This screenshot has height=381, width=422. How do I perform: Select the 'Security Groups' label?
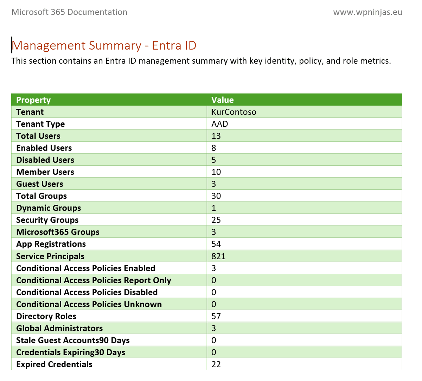pyautogui.click(x=47, y=220)
